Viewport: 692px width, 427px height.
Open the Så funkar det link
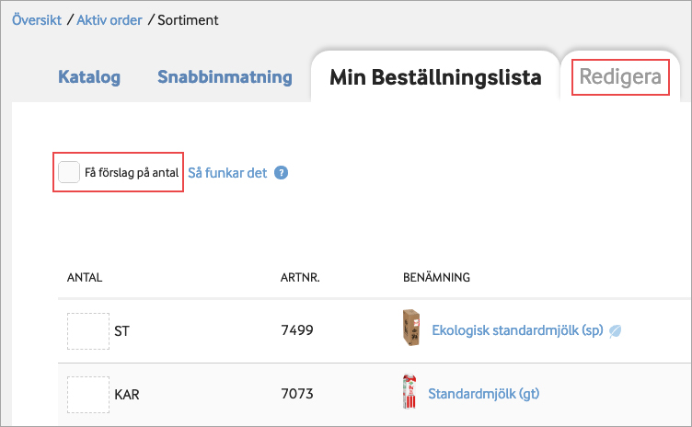227,173
